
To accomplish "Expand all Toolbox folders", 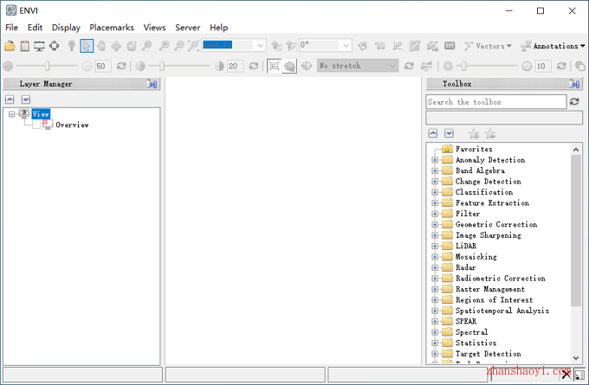I will 449,133.
